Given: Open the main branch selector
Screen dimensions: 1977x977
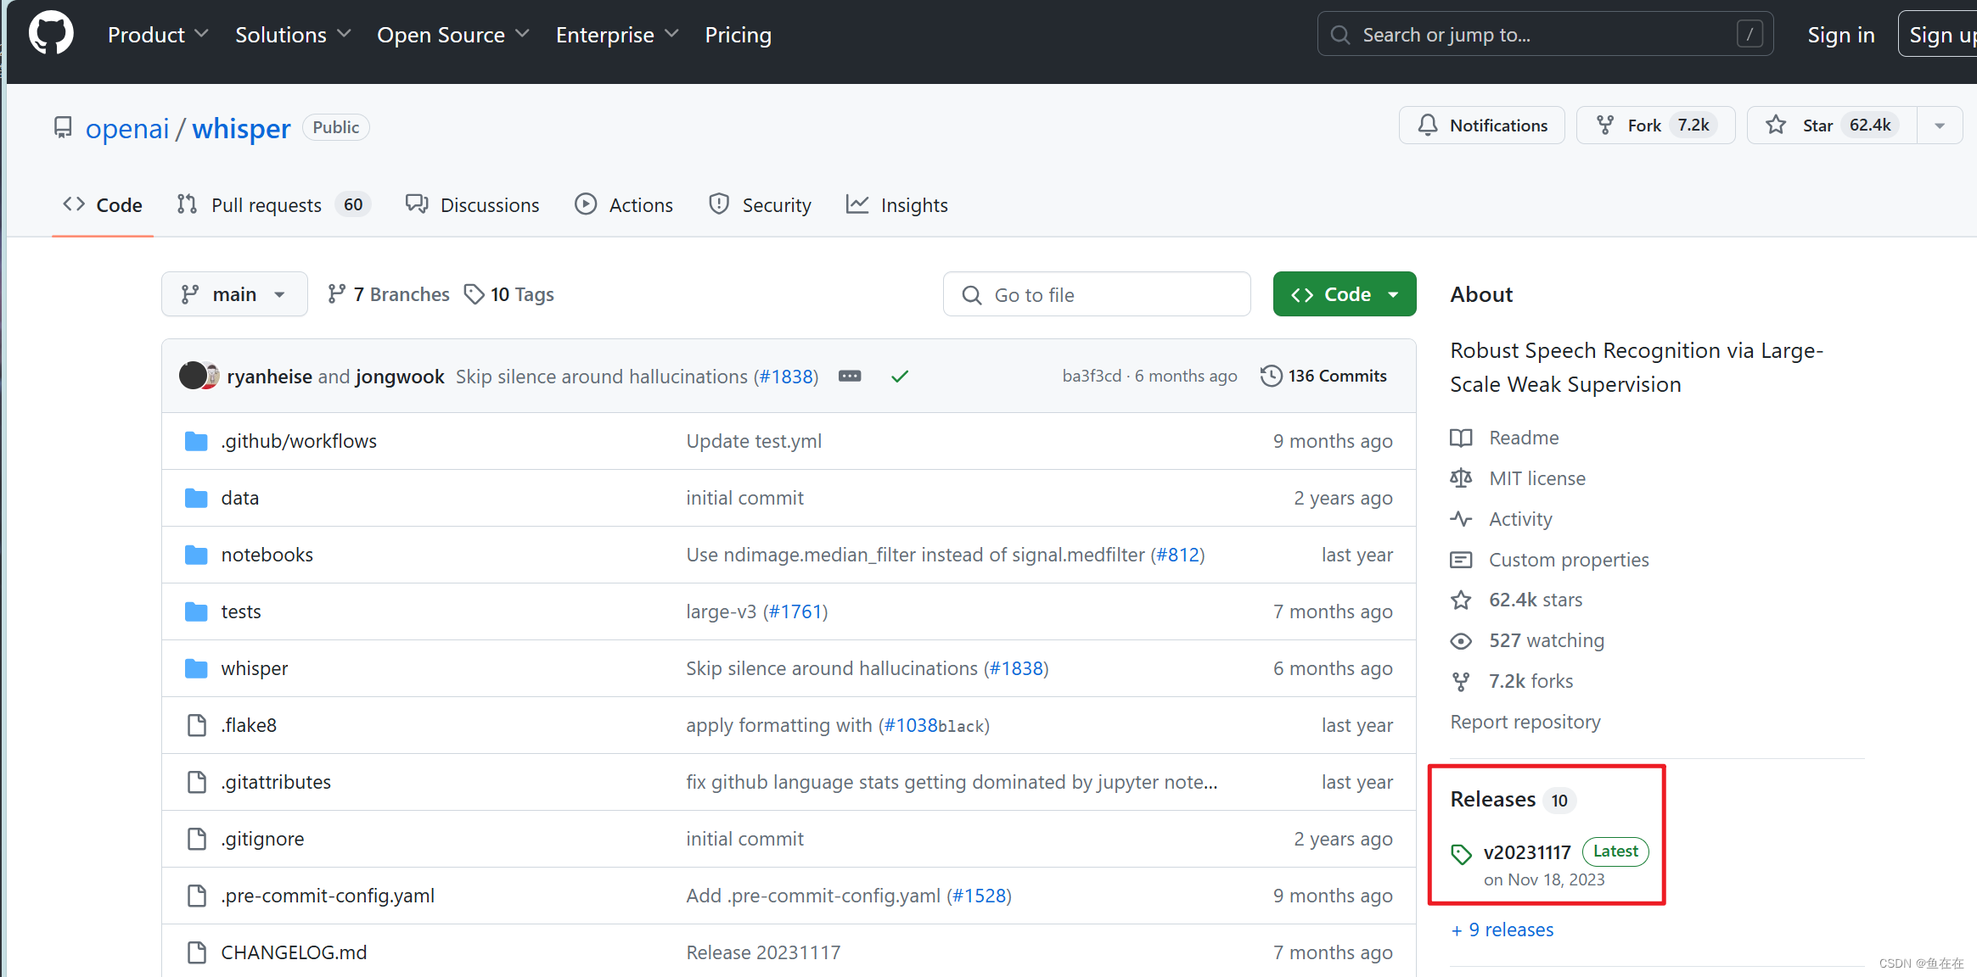Looking at the screenshot, I should (x=234, y=294).
